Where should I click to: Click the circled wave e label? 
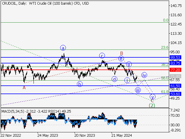pos(121,58)
